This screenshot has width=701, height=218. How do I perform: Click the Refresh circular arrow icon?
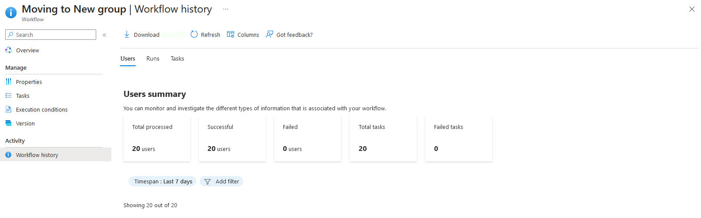(x=194, y=35)
